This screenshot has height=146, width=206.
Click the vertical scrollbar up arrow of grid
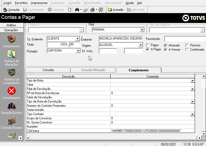click(x=204, y=76)
